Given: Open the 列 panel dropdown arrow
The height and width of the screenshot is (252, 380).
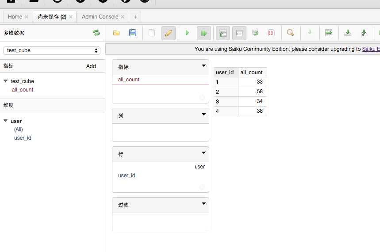Looking at the screenshot, I should [x=203, y=115].
